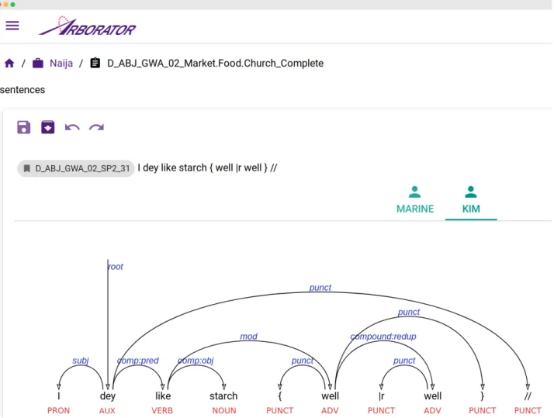Image resolution: width=554 pixels, height=418 pixels.
Task: Click the Naija project briefcase icon
Action: pyautogui.click(x=38, y=63)
